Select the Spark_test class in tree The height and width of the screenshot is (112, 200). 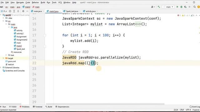[19, 49]
